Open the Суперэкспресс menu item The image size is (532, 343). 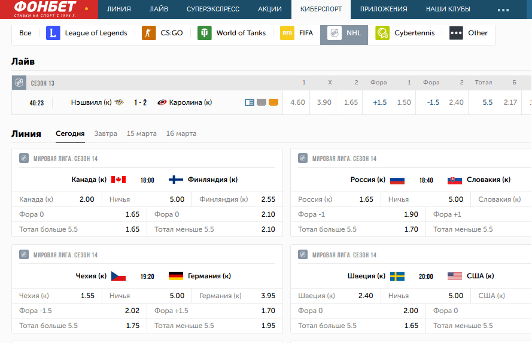point(213,9)
